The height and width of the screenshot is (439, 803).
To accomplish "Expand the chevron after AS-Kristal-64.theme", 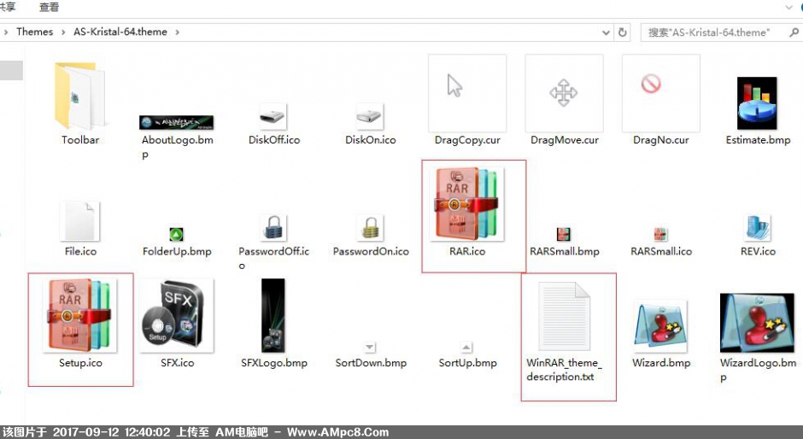I will tap(177, 32).
